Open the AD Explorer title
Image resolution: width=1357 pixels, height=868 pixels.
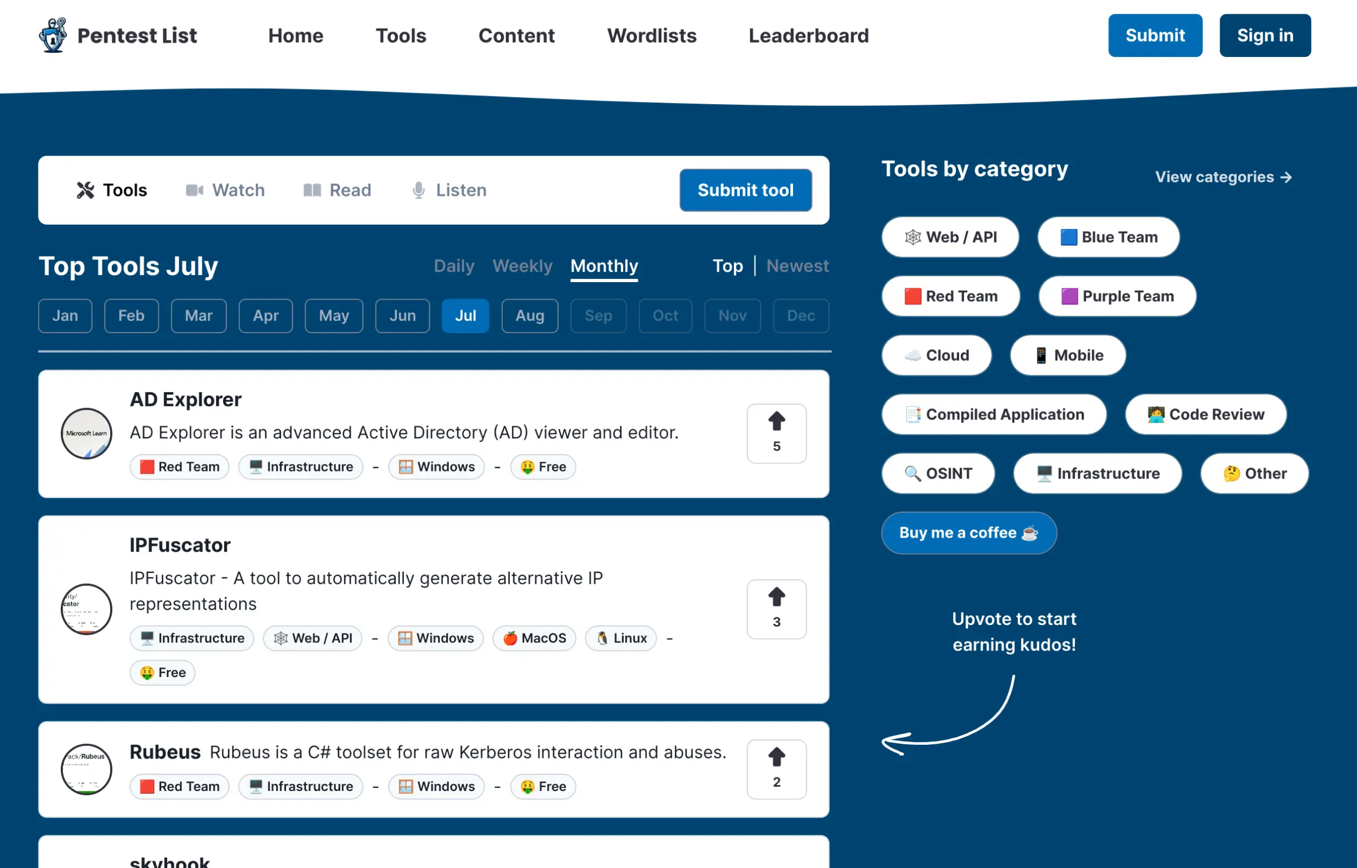click(186, 400)
